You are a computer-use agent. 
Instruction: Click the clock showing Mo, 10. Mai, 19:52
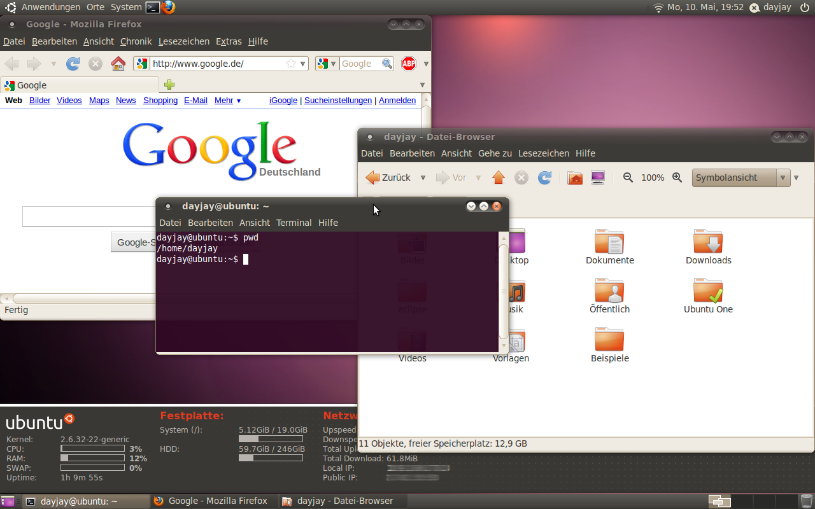[x=705, y=8]
